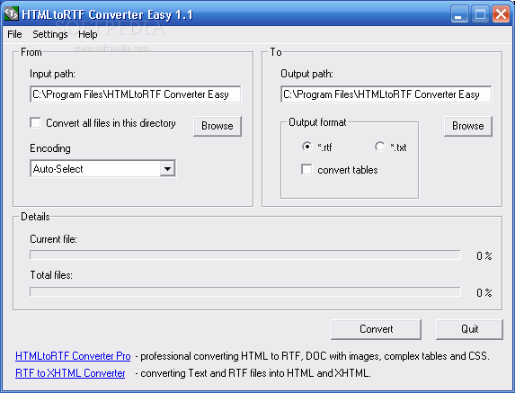Start conversion with the Convert button
Viewport: 515px width, 393px height.
coord(376,329)
